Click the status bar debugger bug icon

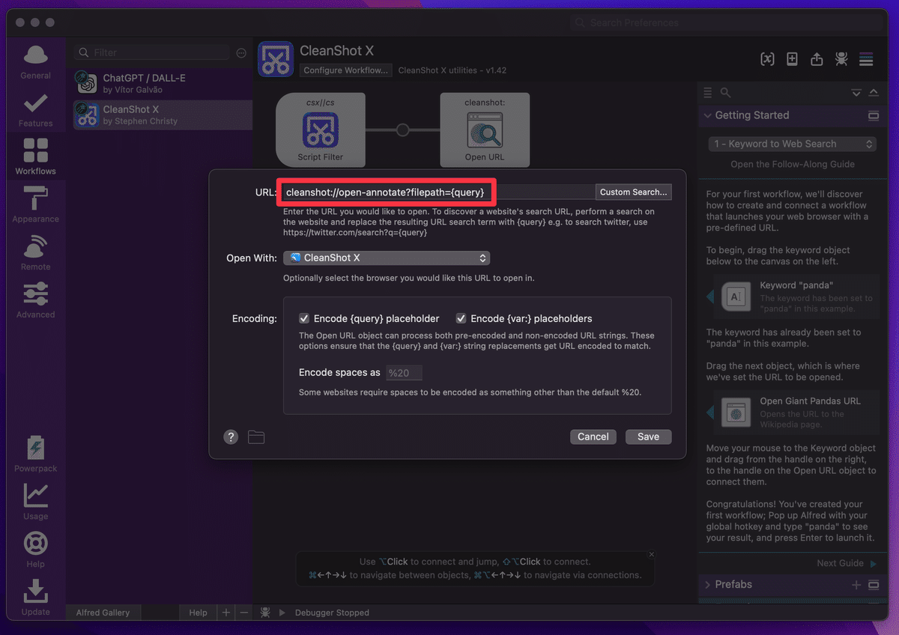click(x=265, y=613)
